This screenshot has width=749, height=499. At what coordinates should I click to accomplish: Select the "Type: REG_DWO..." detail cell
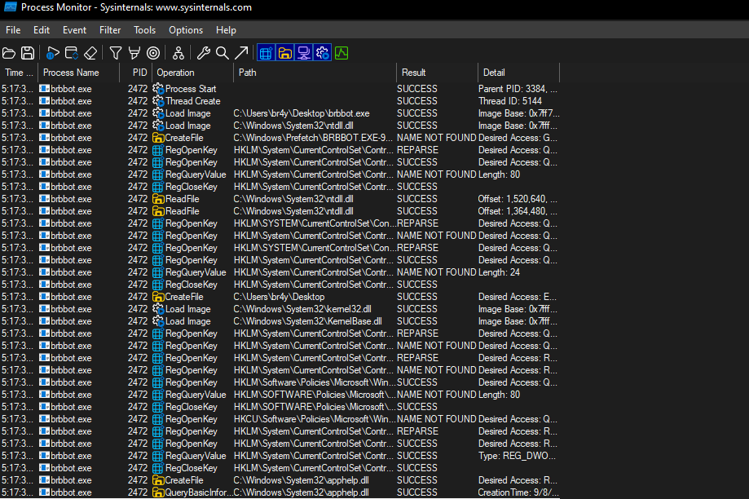coord(517,456)
